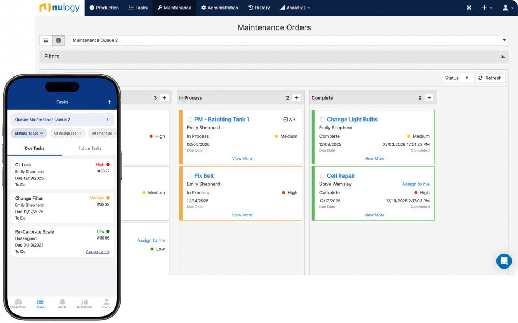Check the PM - Batching Tank 1 checkbox
518x323 pixels.
tap(190, 119)
